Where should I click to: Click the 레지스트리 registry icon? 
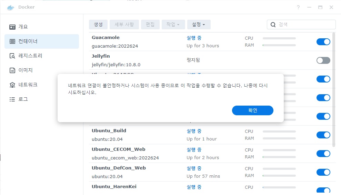pyautogui.click(x=12, y=56)
